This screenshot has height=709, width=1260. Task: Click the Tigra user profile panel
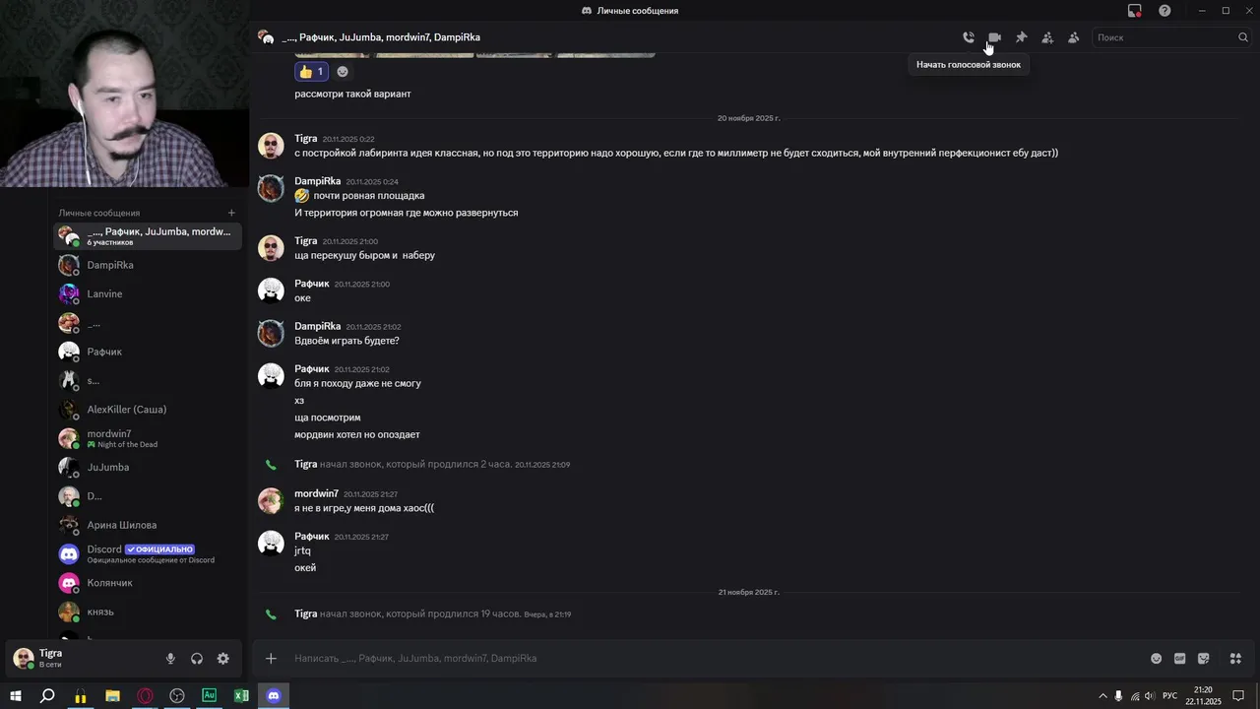tap(49, 658)
